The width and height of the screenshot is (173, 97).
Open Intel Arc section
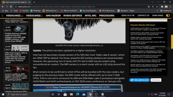[x=91, y=16]
